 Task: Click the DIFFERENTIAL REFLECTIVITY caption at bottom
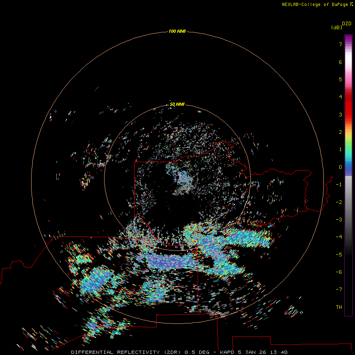pyautogui.click(x=179, y=352)
